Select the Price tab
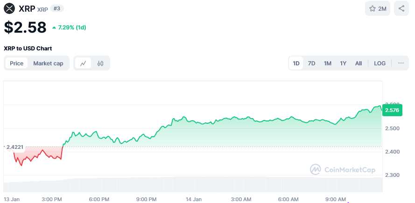 (x=17, y=63)
